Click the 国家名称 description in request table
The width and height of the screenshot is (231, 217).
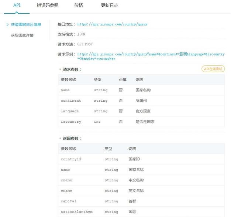[x=143, y=90]
